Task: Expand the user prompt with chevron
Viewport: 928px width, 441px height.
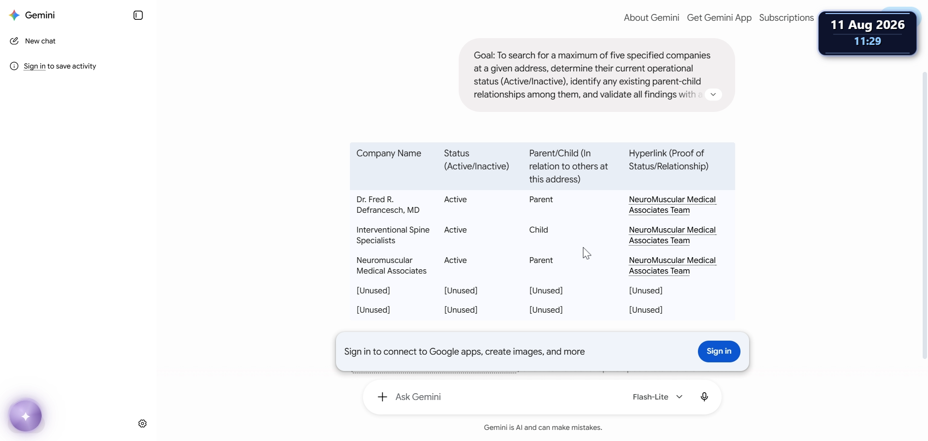Action: click(713, 95)
